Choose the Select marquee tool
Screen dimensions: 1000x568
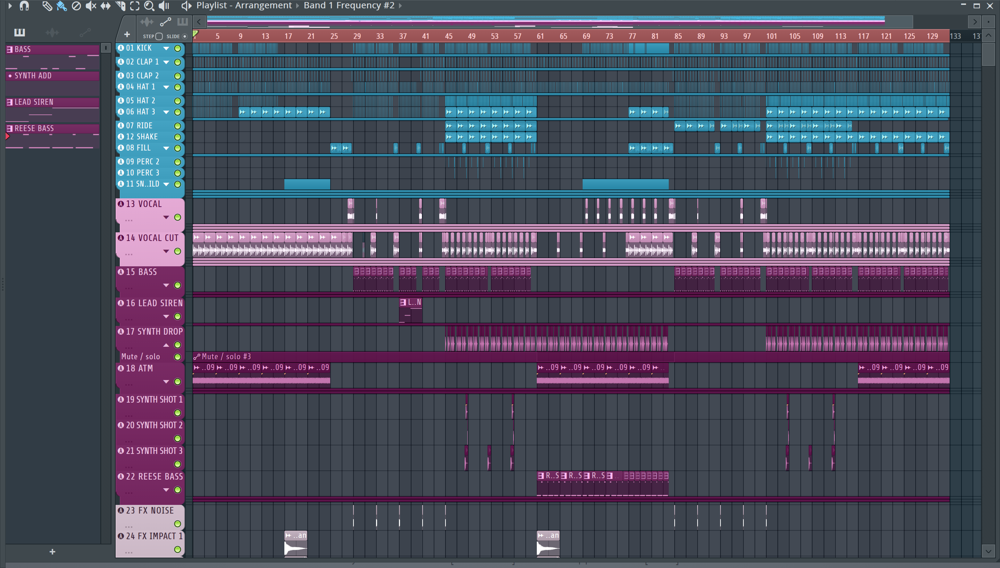coord(135,6)
